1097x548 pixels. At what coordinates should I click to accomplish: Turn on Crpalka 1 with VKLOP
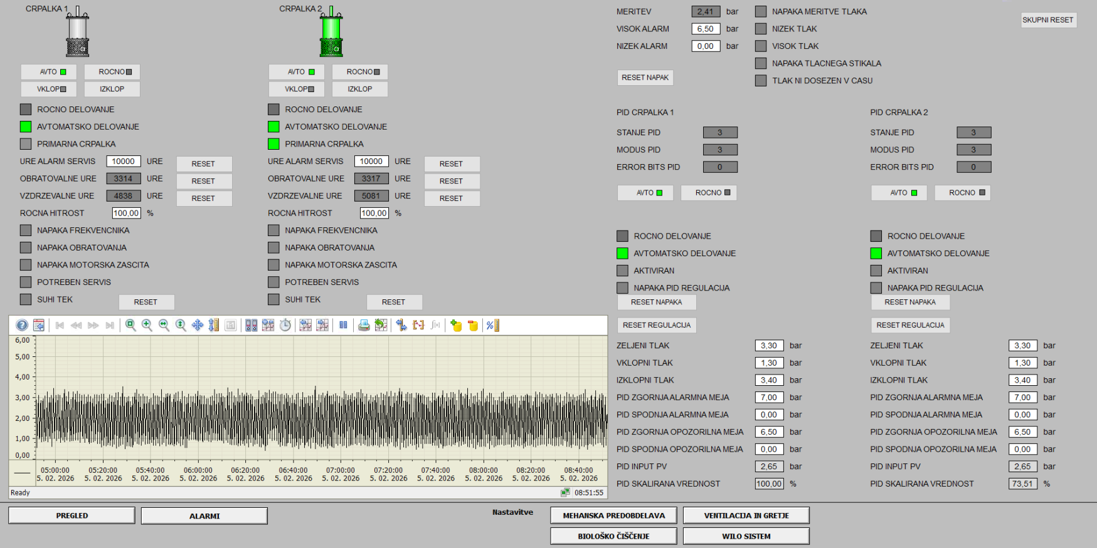pyautogui.click(x=49, y=89)
